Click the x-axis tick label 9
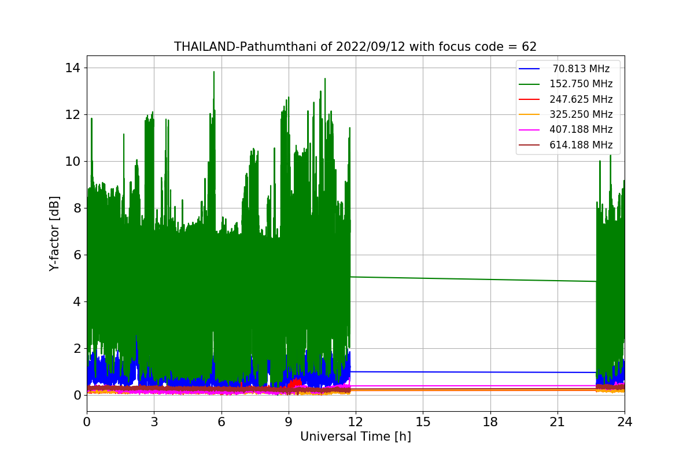The width and height of the screenshot is (694, 462). click(x=289, y=422)
